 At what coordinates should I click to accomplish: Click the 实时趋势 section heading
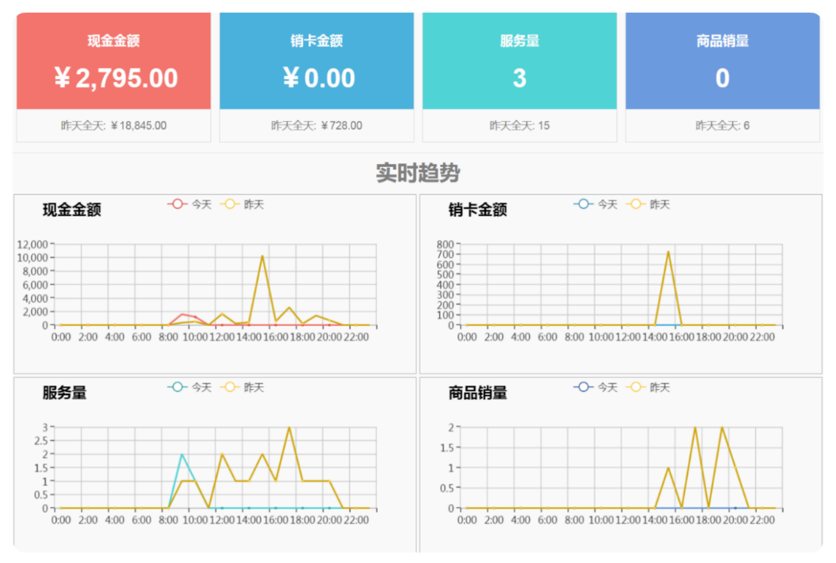pyautogui.click(x=417, y=173)
